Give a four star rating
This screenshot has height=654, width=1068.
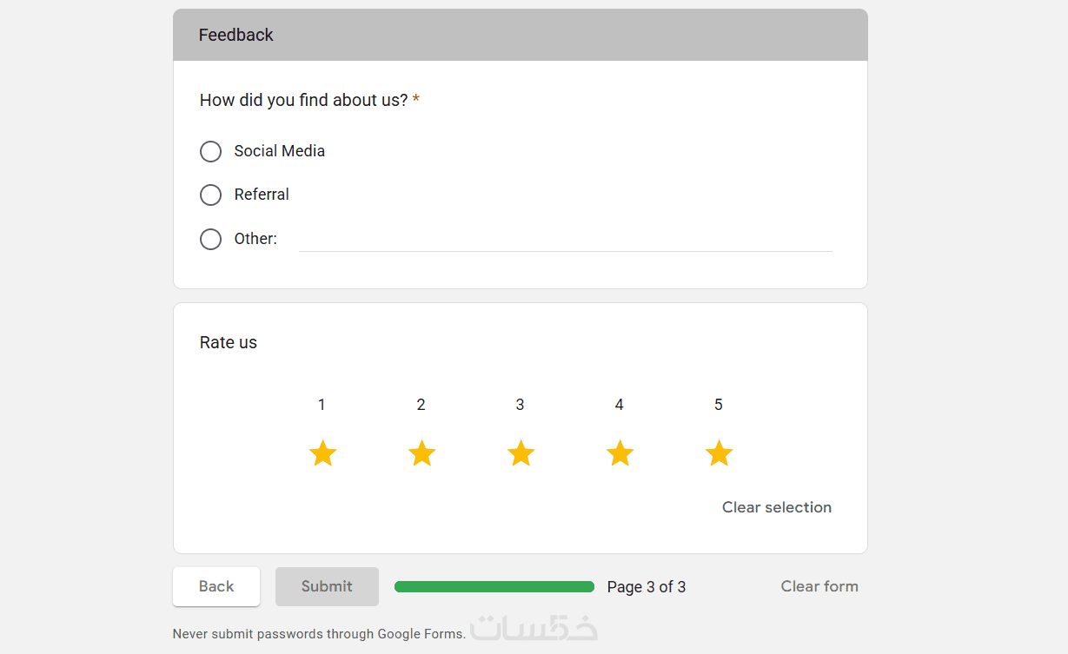click(620, 453)
